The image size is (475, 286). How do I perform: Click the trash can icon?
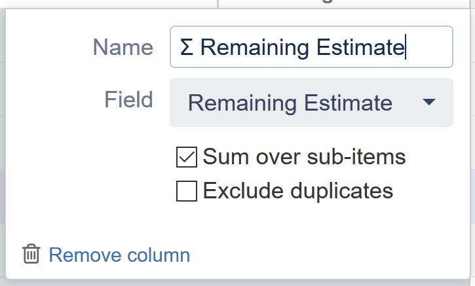(x=31, y=255)
